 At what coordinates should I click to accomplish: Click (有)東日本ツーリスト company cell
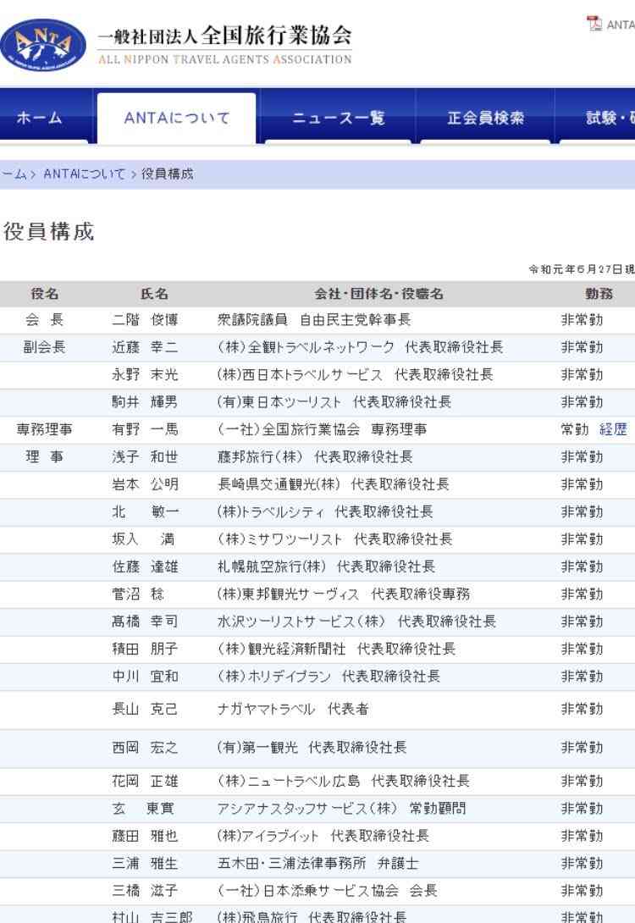click(334, 402)
